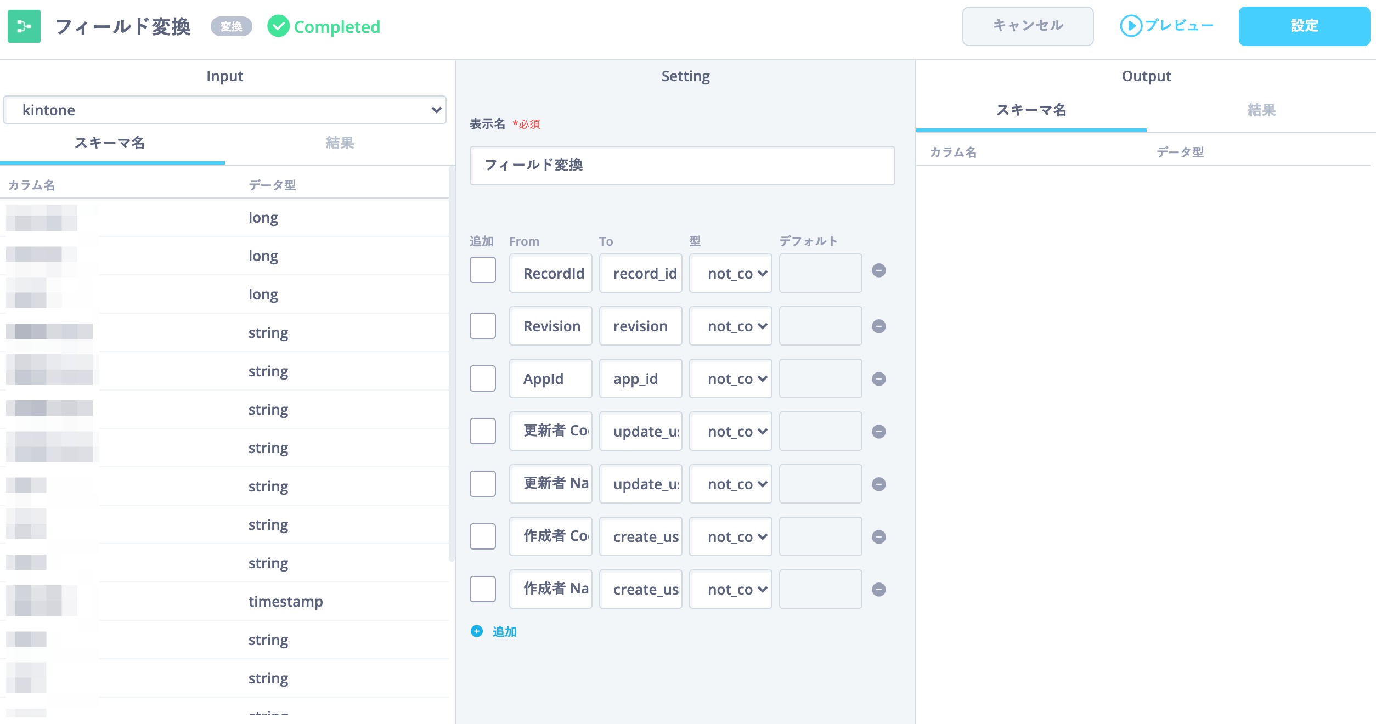Remove the 更新者 Name mapping row

click(879, 484)
